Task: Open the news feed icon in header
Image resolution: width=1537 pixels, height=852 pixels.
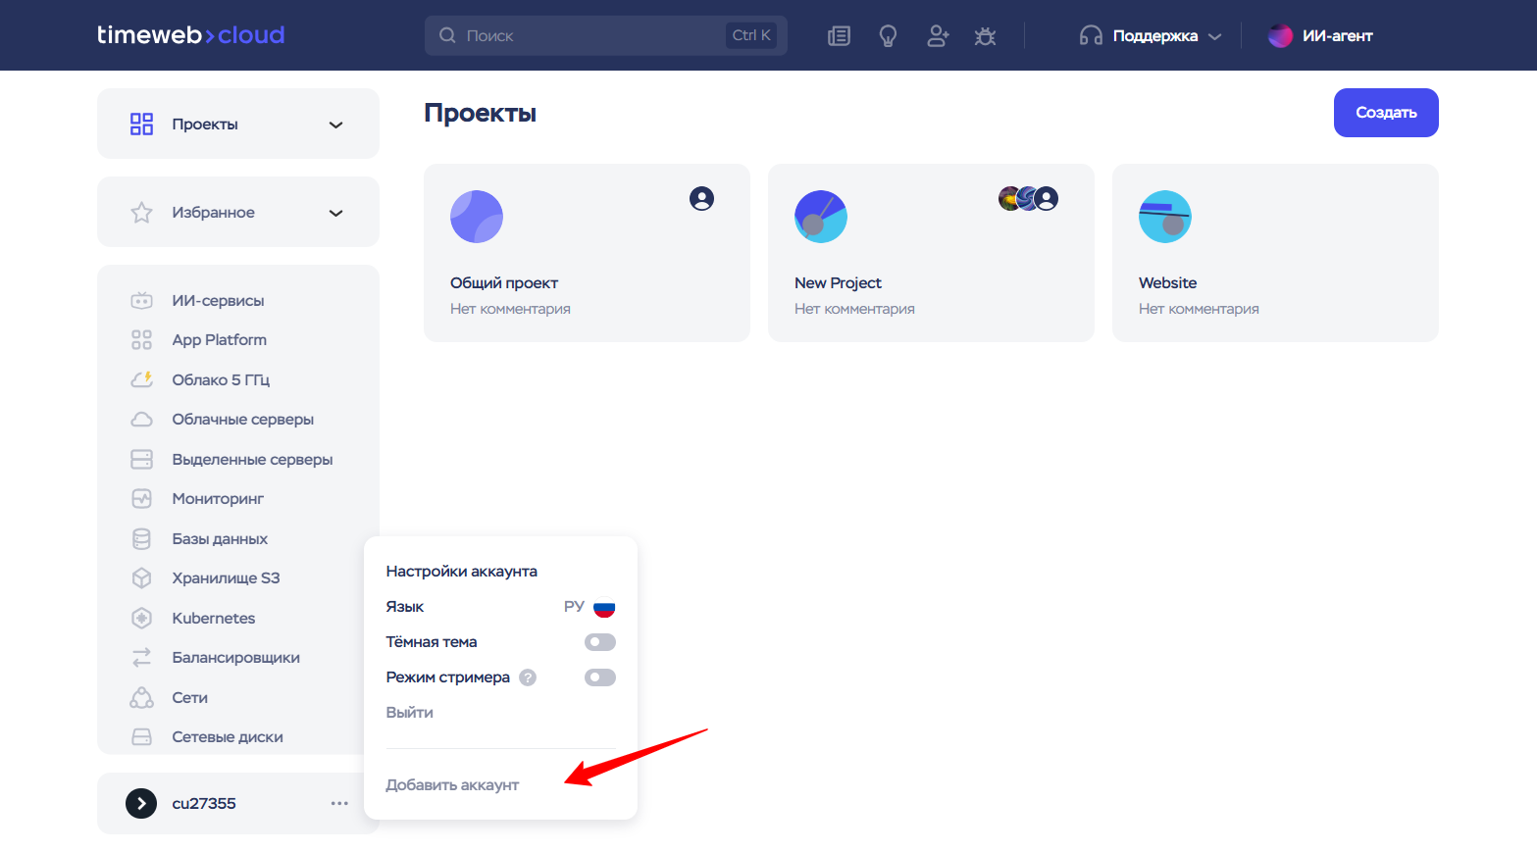Action: [839, 36]
